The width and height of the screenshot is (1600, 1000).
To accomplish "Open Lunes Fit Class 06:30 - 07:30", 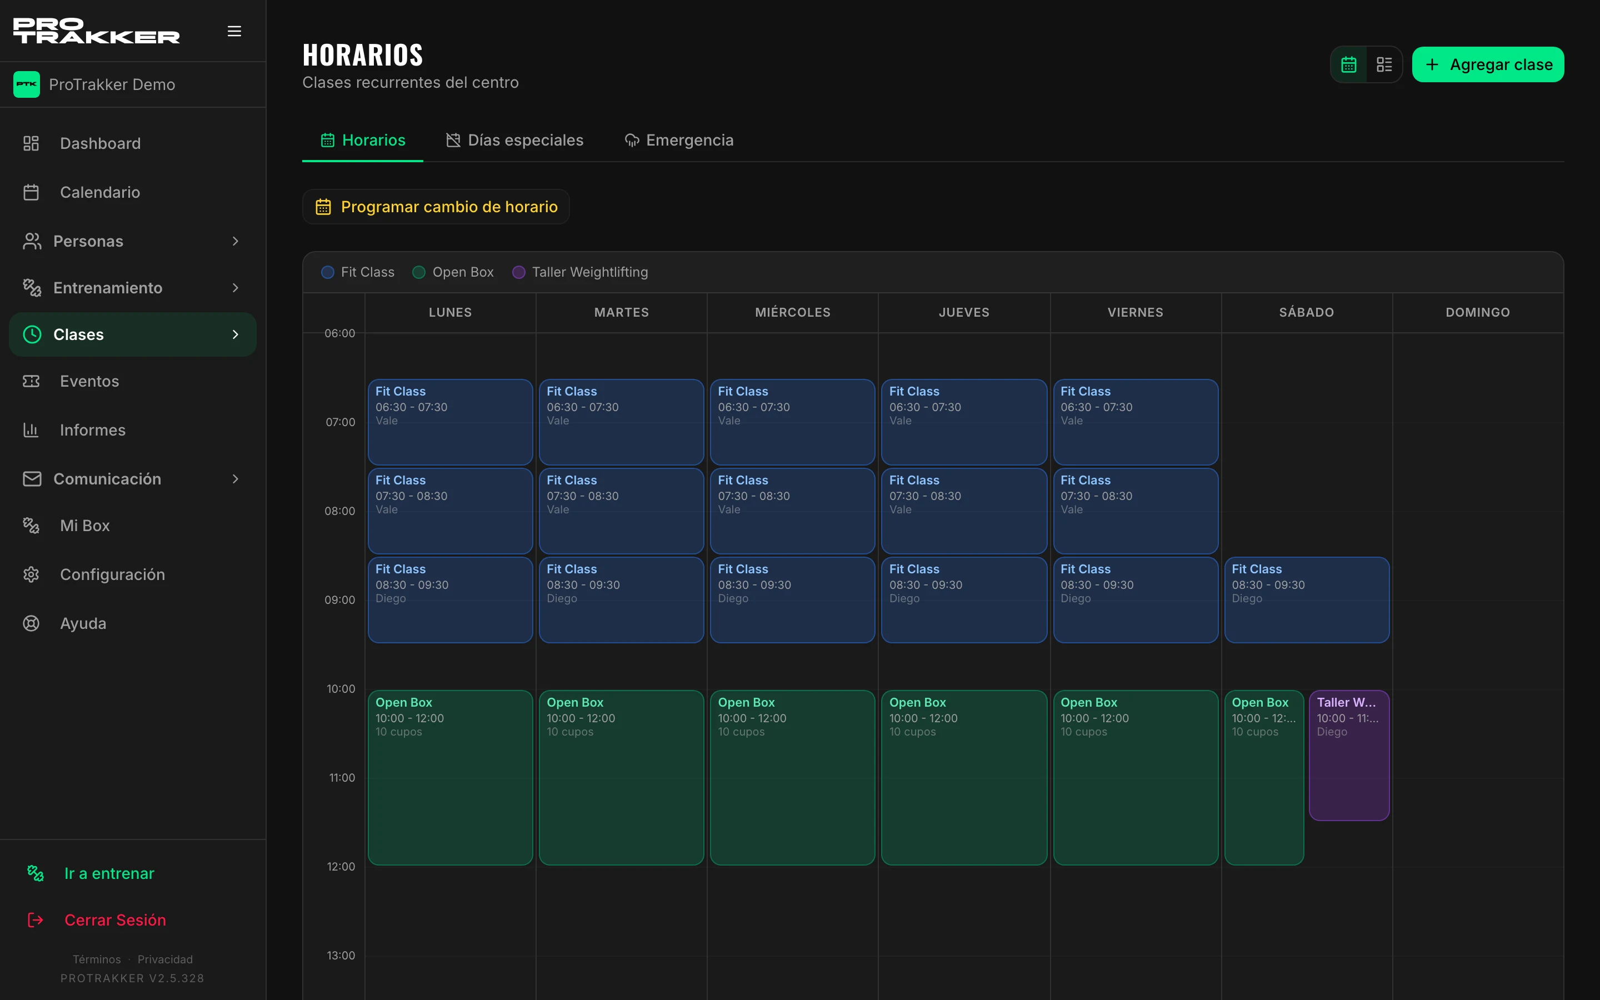I will click(450, 422).
